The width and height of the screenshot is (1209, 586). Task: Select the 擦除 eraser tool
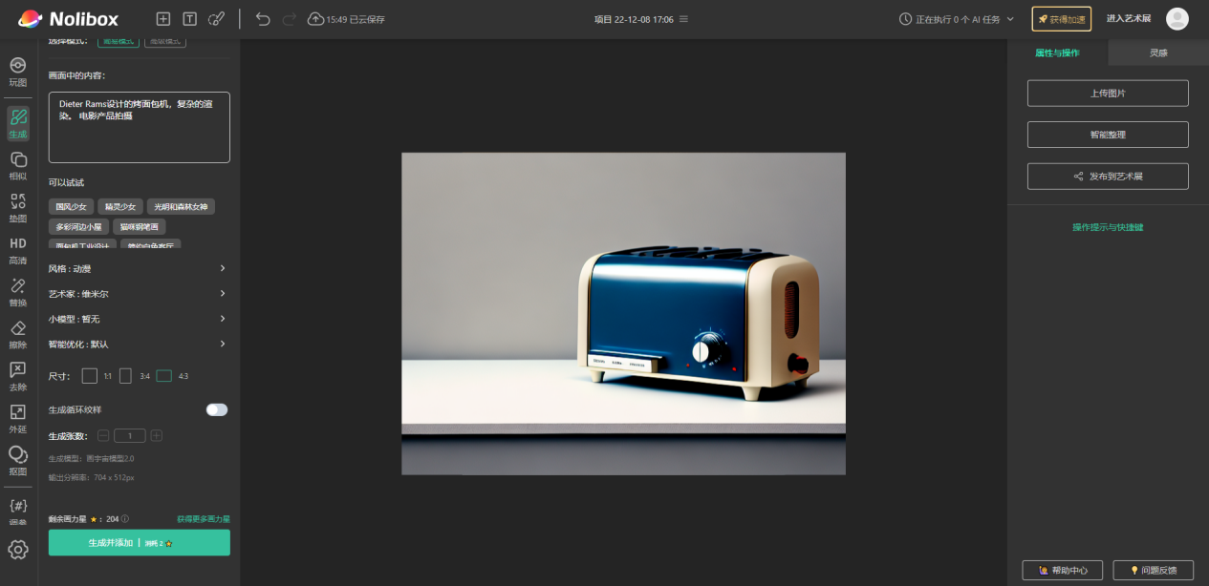pos(18,334)
